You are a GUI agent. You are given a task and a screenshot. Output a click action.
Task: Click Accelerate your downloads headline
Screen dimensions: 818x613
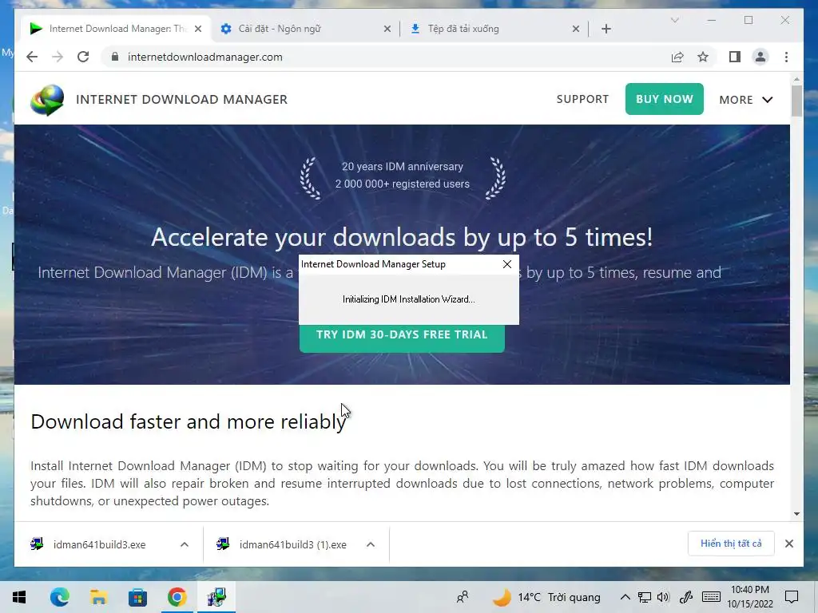point(402,237)
